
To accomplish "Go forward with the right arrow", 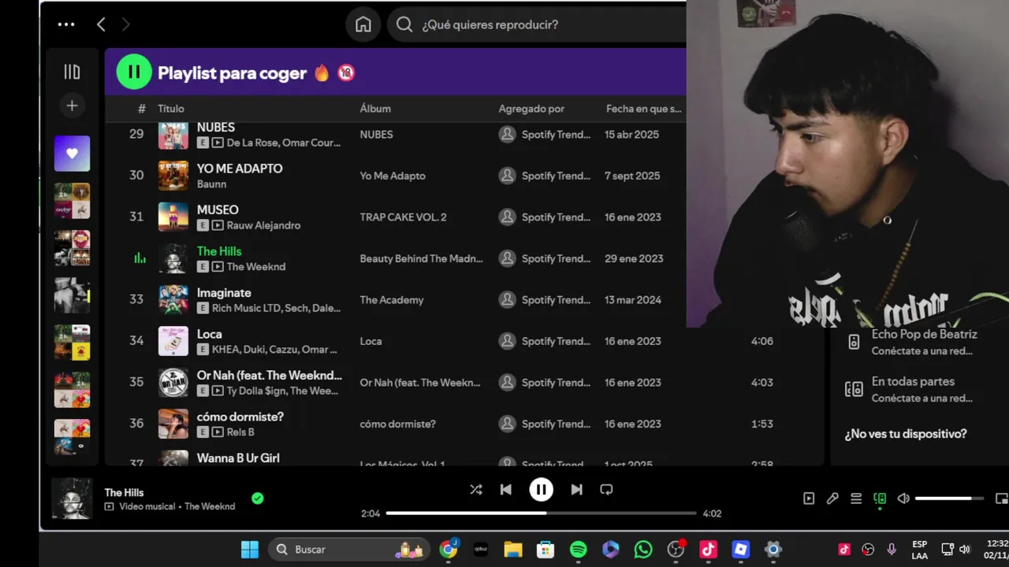I will click(x=125, y=24).
